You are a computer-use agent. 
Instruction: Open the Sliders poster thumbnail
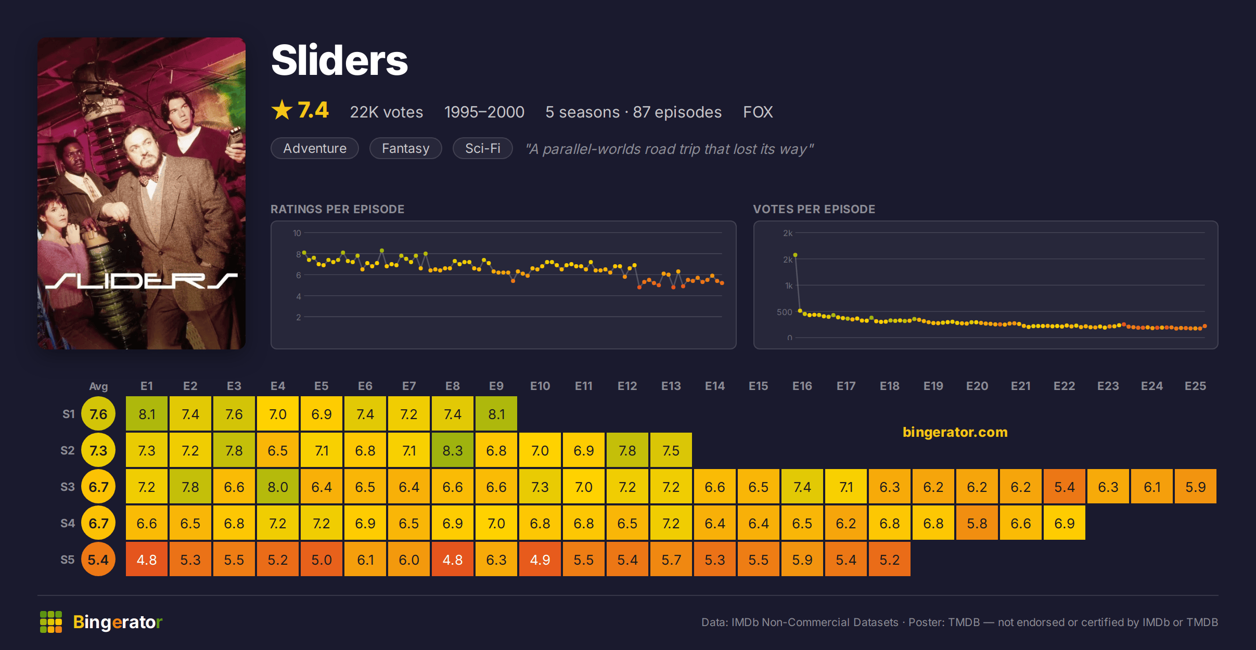point(142,193)
